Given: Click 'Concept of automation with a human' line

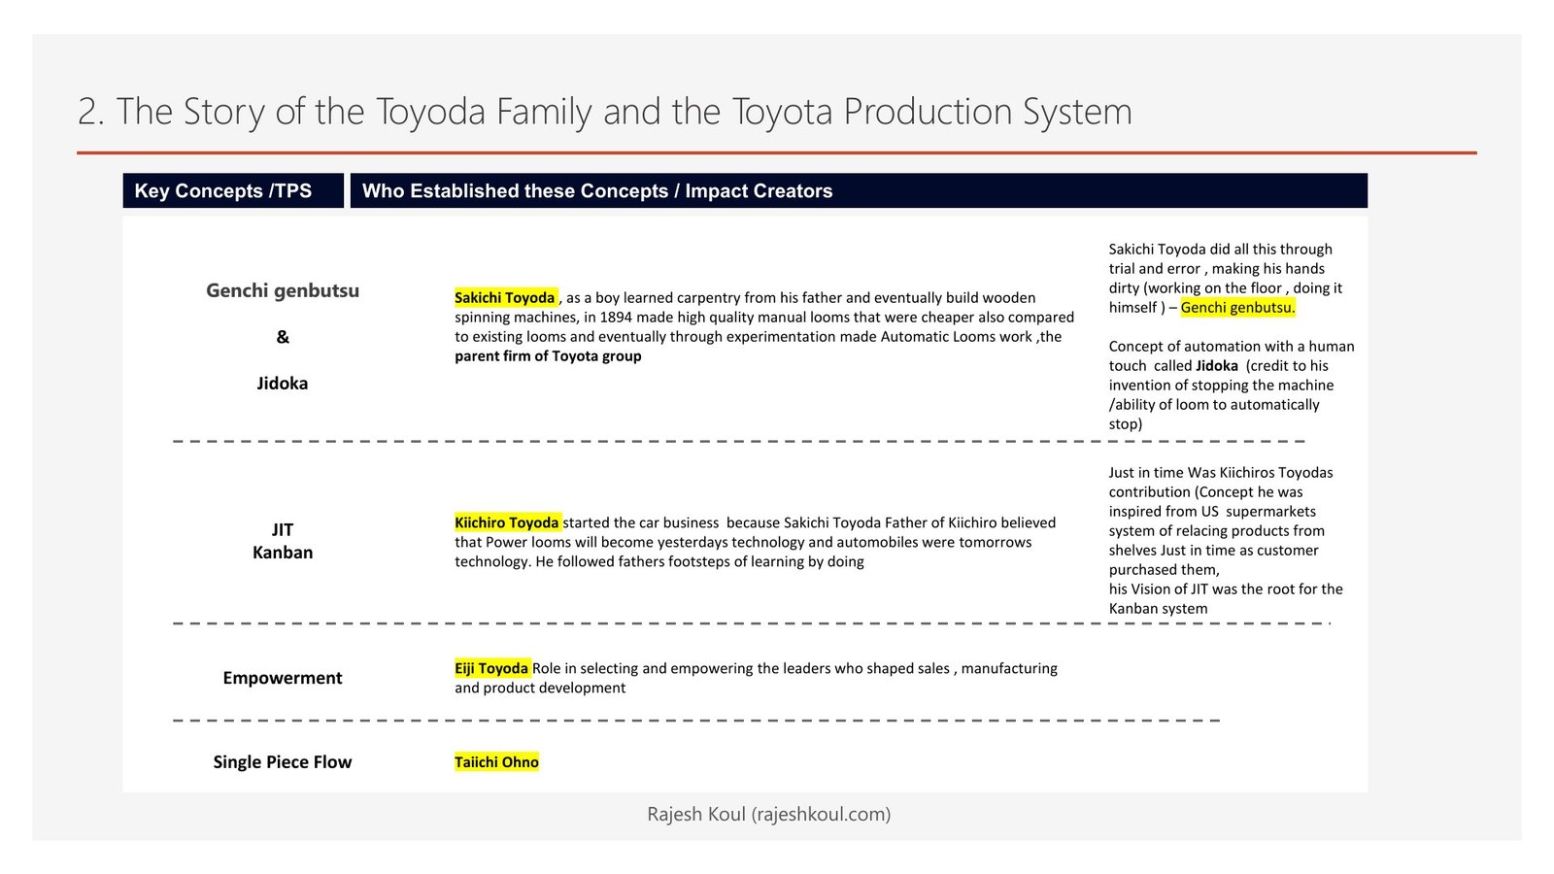Looking at the screenshot, I should point(1232,346).
